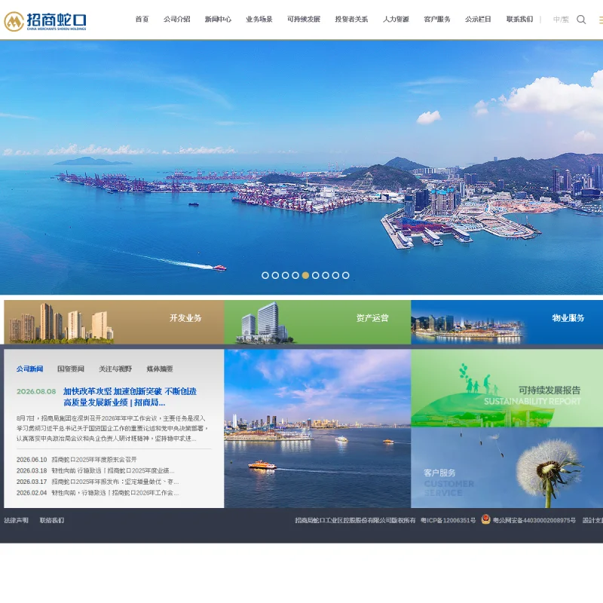Click the main hero port panorama banner

click(301, 167)
